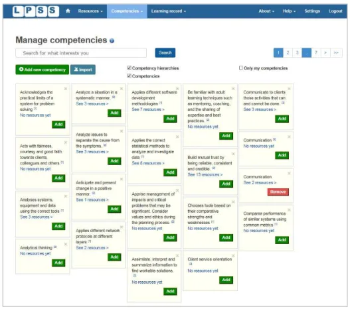Expand the Competencies nav dropdown
Image resolution: width=350 pixels, height=309 pixels.
coord(127,11)
